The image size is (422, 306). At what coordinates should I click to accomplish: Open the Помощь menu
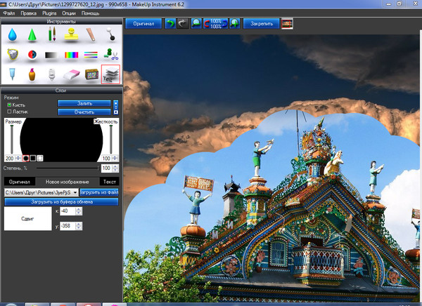[91, 13]
